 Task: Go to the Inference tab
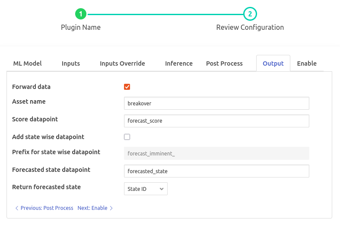click(x=179, y=63)
